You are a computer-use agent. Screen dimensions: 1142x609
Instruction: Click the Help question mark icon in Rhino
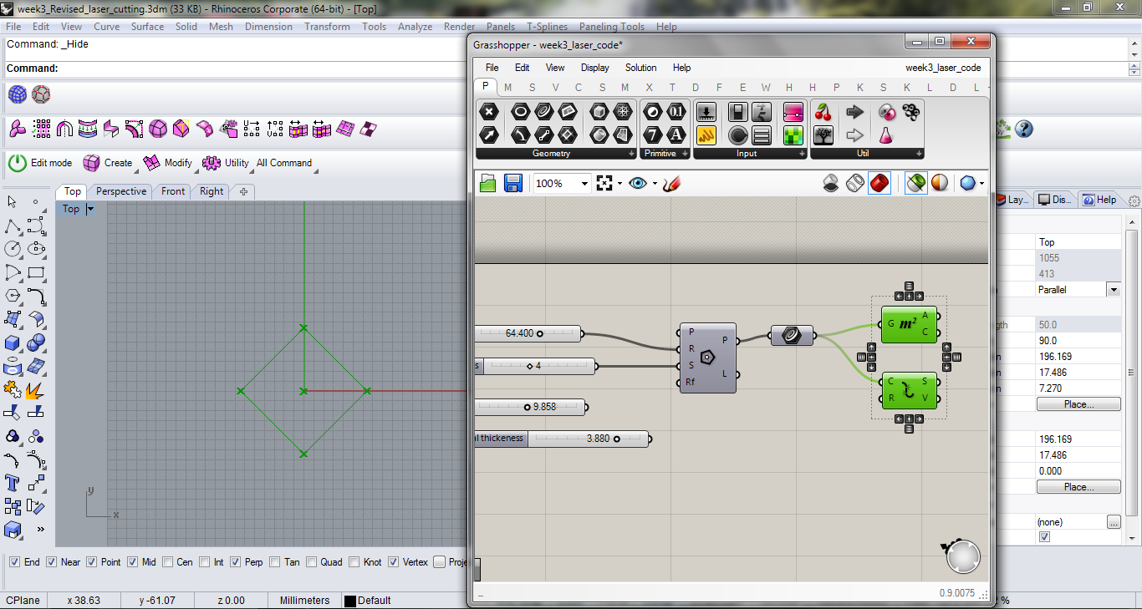pos(1024,129)
